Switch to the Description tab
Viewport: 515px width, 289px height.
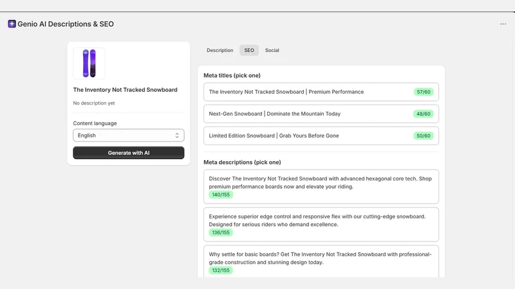tap(220, 50)
